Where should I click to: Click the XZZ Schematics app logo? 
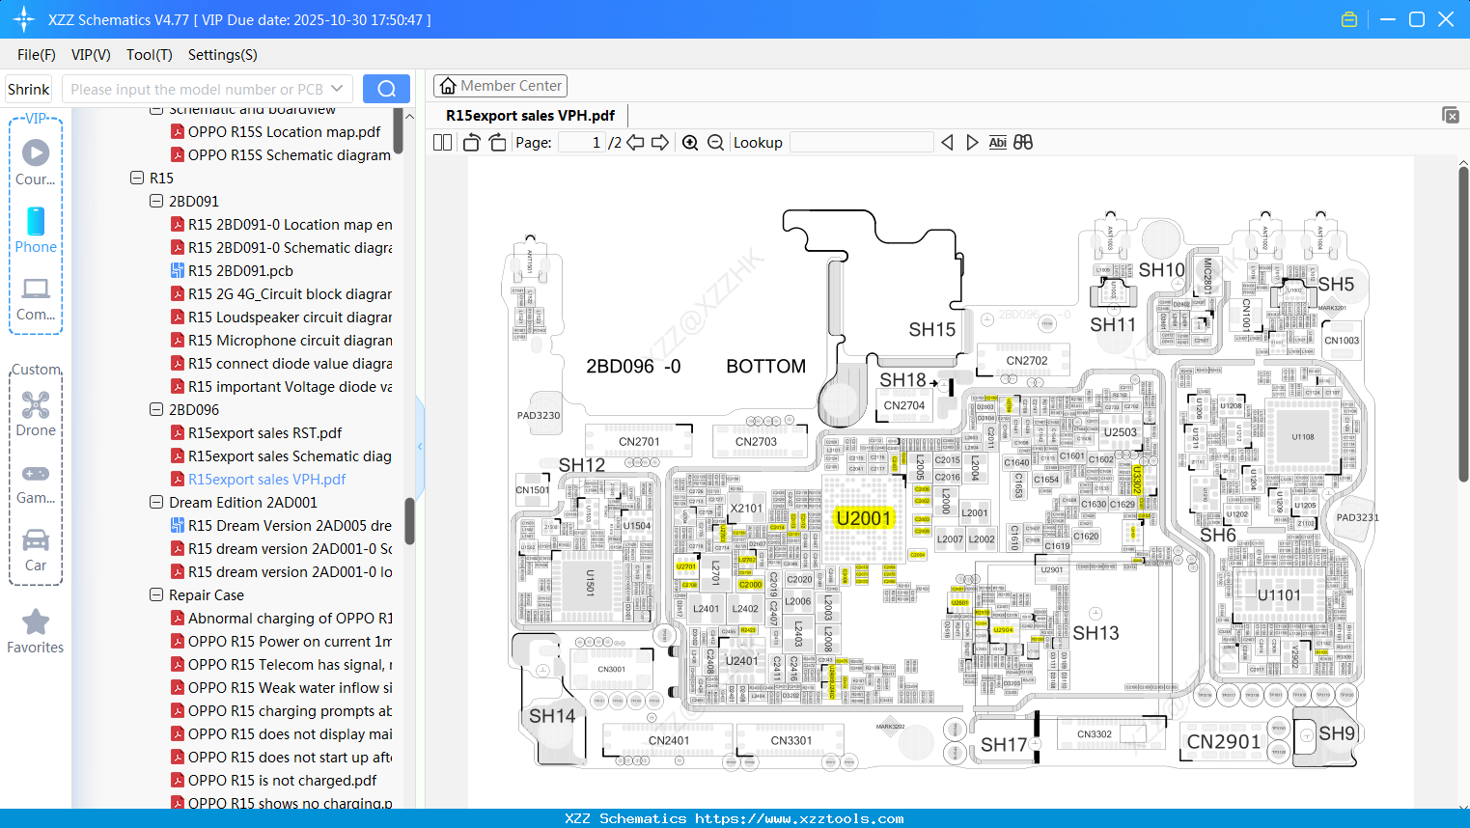click(x=24, y=19)
